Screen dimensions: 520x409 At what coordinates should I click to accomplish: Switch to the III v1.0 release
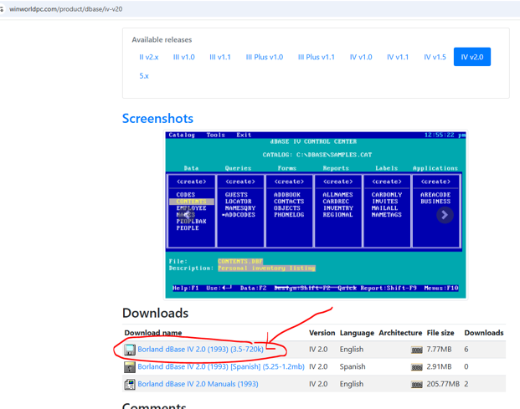(184, 57)
